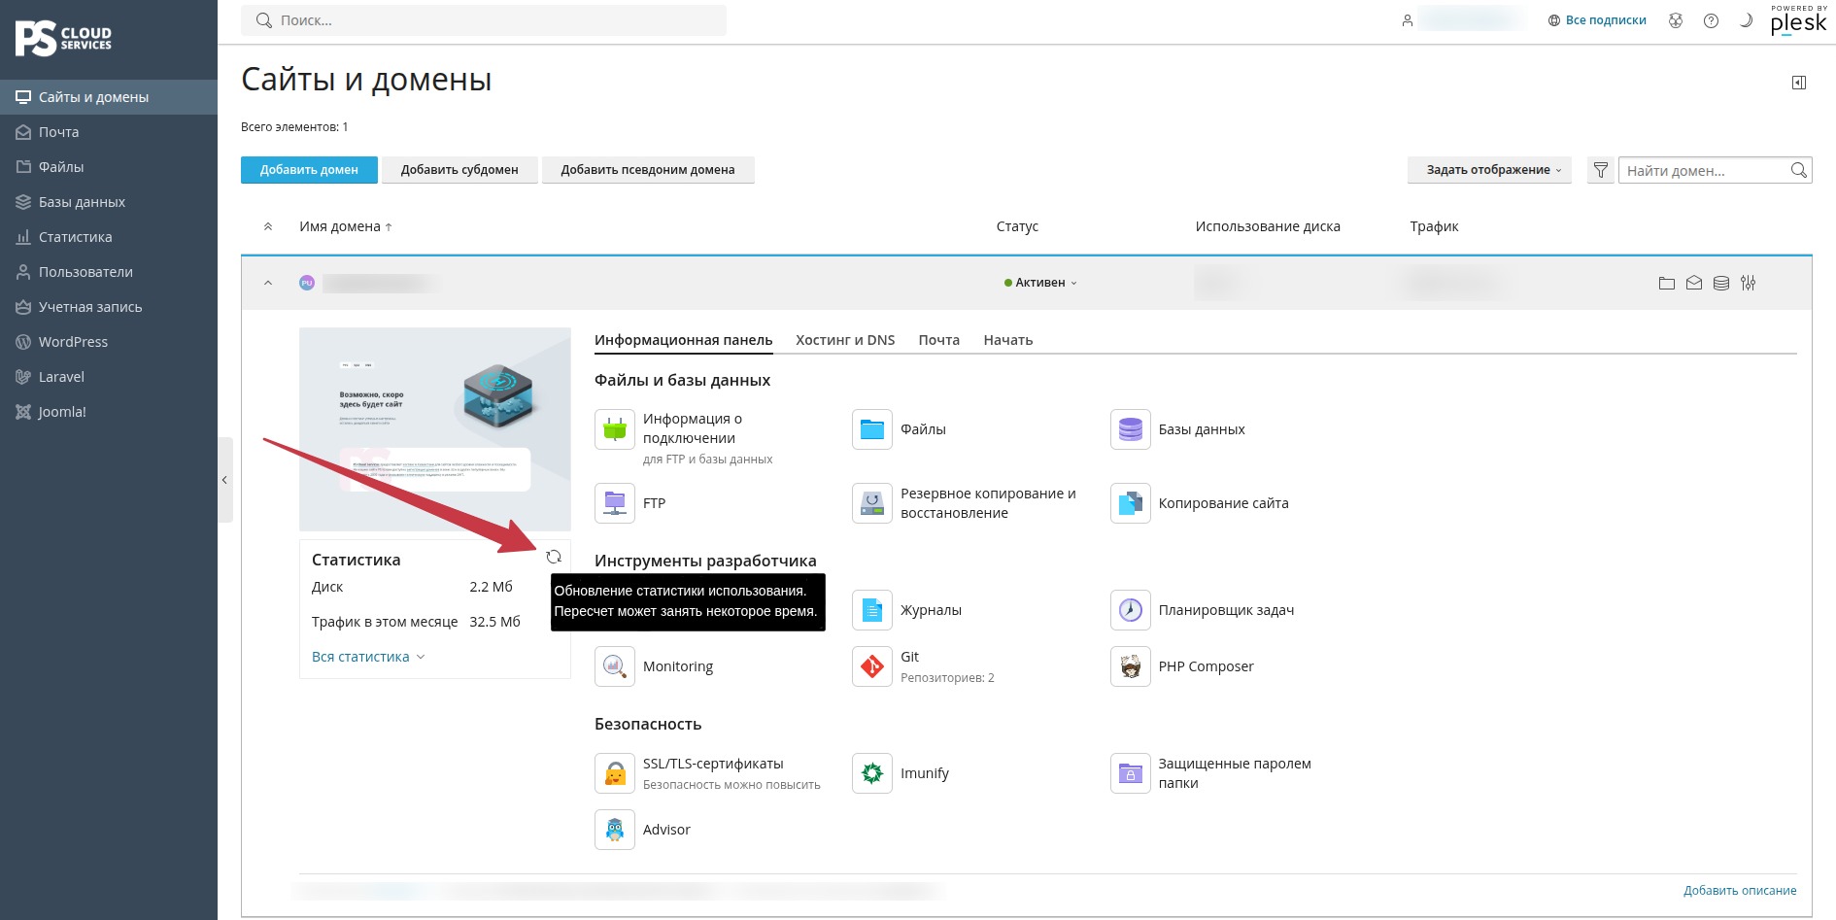Expand the Задать отображение dropdown
Screen dimensions: 1836x920
1489,170
